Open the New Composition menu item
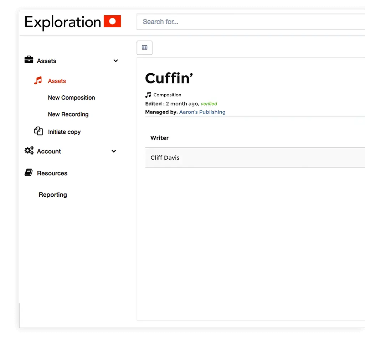The height and width of the screenshot is (340, 365). pos(71,97)
